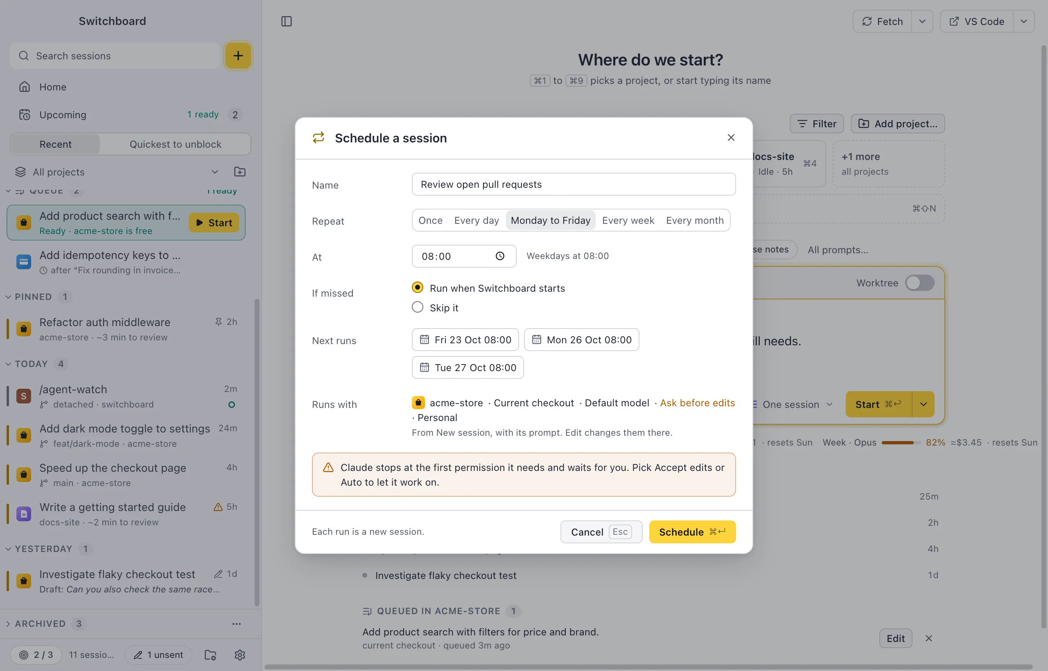Click the S avatar of /agent-watch session

24,396
